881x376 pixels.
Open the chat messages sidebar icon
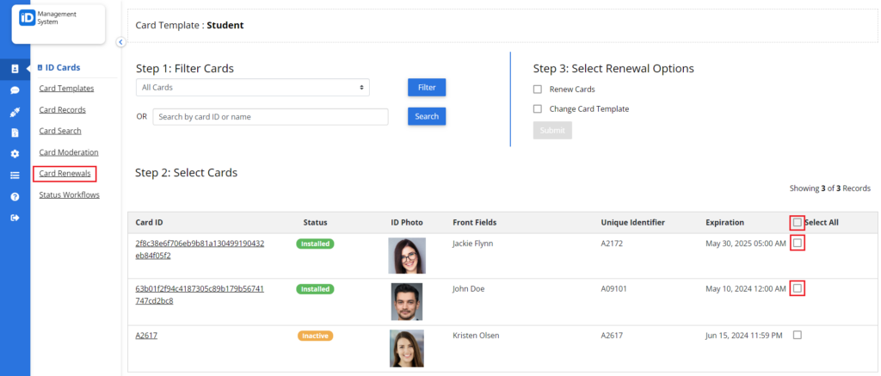[x=15, y=90]
